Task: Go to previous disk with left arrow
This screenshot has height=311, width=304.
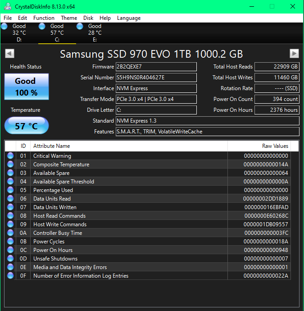Action: (x=10, y=53)
